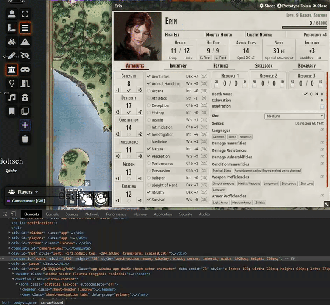
Task: Click the trash can delete icon
Action: (x=25, y=139)
